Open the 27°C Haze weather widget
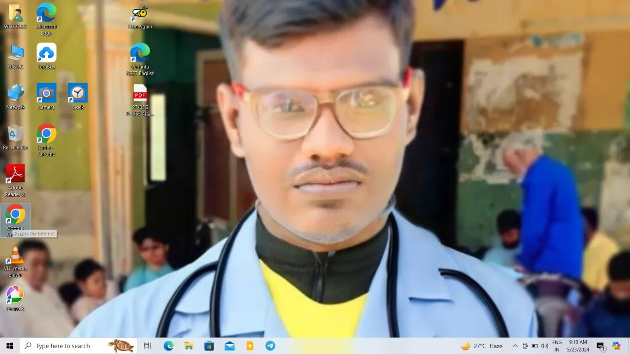 pyautogui.click(x=481, y=346)
